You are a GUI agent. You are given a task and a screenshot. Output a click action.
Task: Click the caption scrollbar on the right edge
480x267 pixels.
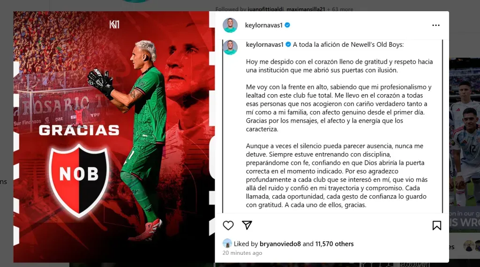(x=442, y=126)
